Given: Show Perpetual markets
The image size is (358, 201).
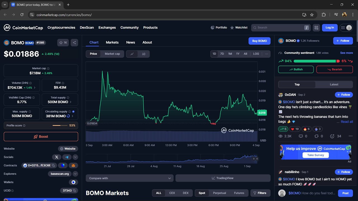Looking at the screenshot, I should coord(219,193).
